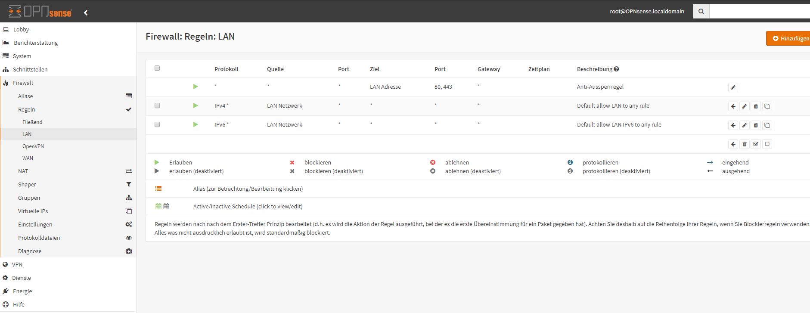Clone the Default allow LAN IPv6 rule
The image size is (810, 313).
[767, 125]
